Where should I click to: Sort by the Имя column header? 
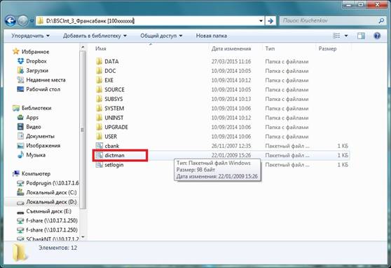(101, 48)
